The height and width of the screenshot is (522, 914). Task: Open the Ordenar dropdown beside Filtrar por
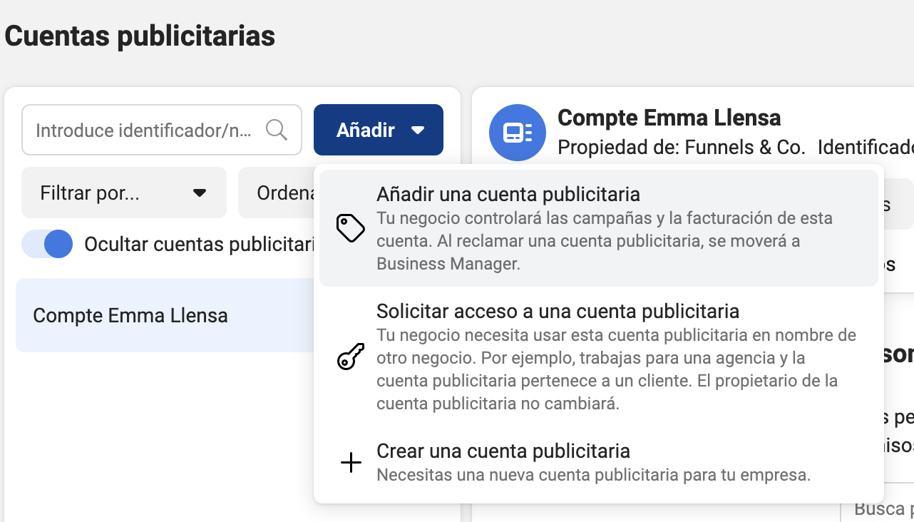pyautogui.click(x=276, y=193)
